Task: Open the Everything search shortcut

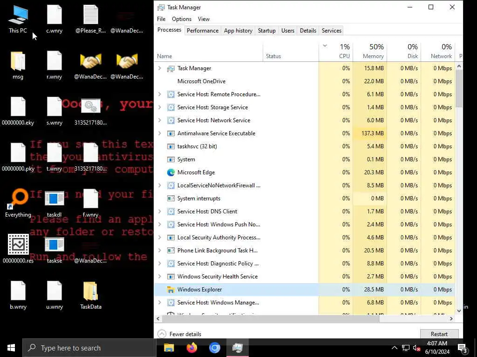Action: pos(18,204)
